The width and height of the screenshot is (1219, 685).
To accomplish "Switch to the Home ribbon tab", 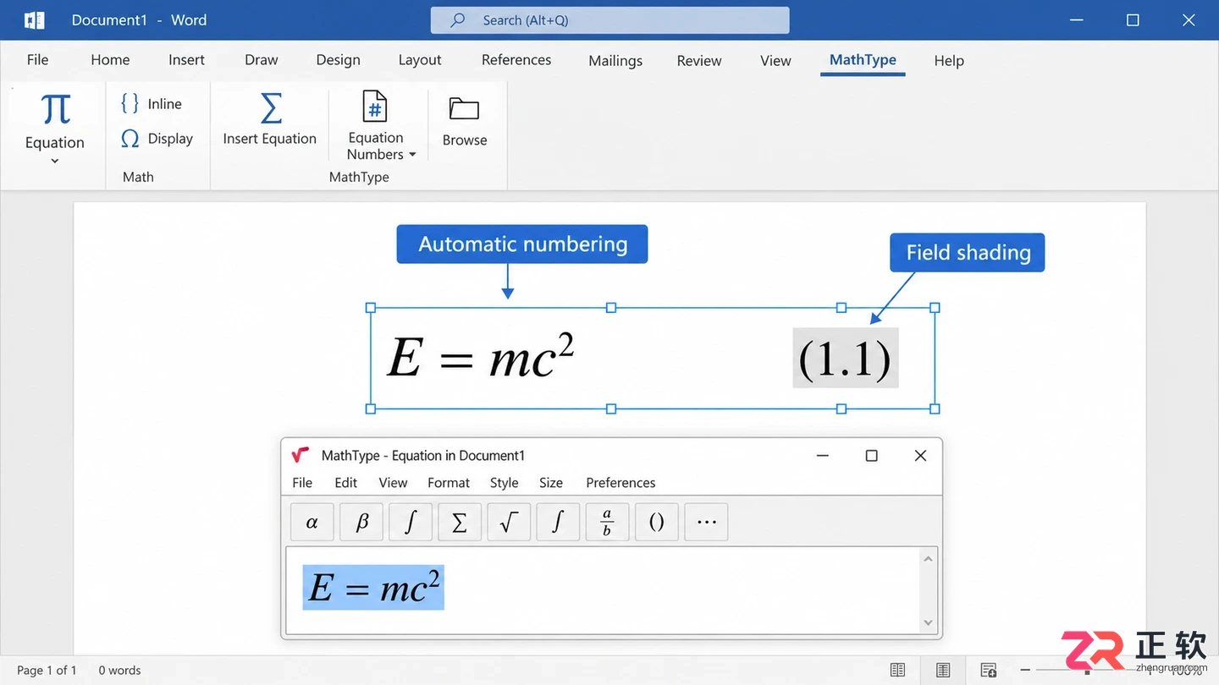I will coord(110,60).
